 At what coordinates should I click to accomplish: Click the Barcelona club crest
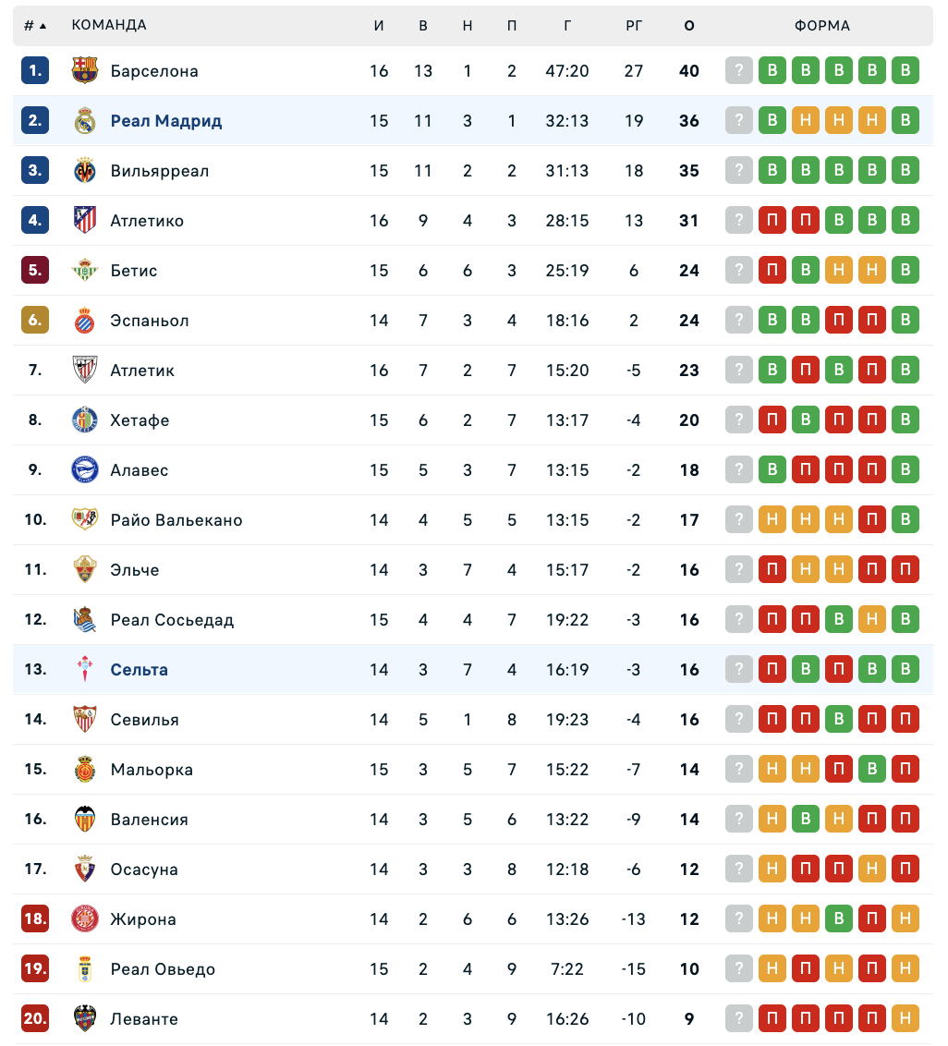pos(85,71)
